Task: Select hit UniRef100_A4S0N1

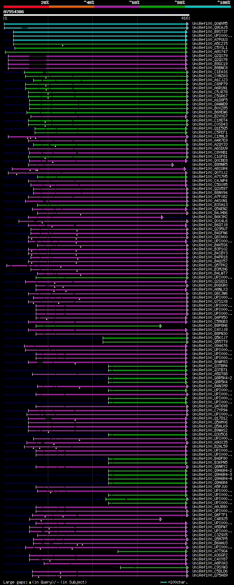Action: tap(210, 201)
